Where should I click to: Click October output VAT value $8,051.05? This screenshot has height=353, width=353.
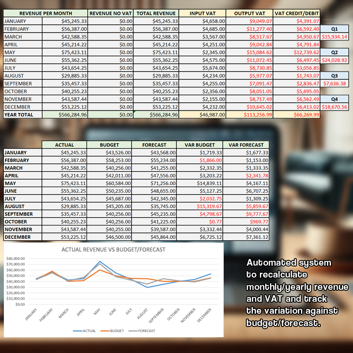249,91
